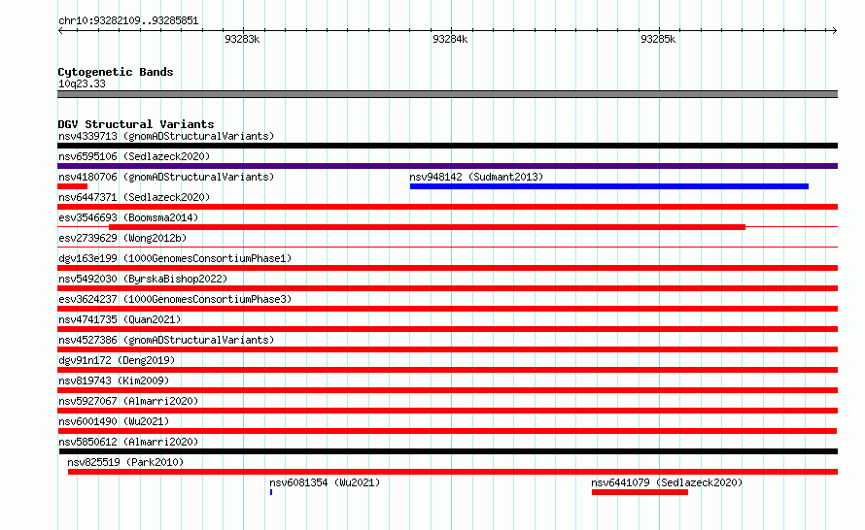Screen dimensions: 865x530
Task: Open the nsv6441079 (Sedlazeck2020) label
Action: 667,482
